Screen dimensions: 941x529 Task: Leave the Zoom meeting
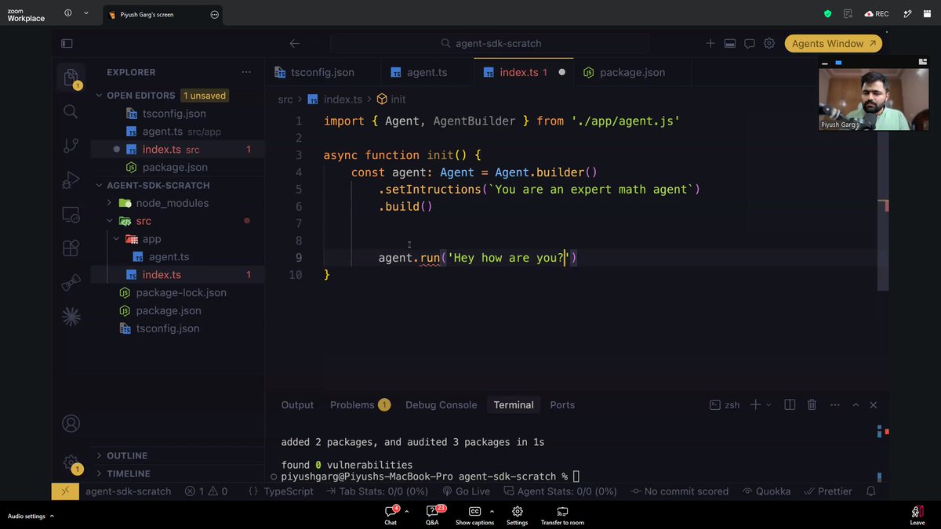[917, 516]
